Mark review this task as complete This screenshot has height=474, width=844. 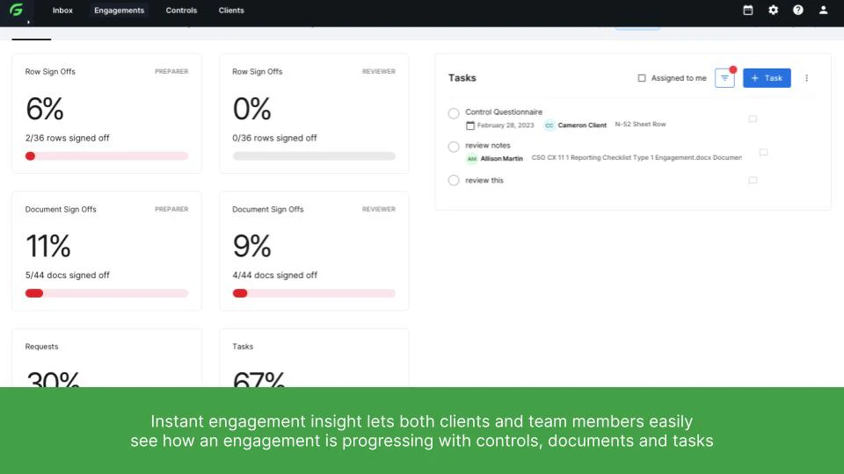[x=454, y=181]
